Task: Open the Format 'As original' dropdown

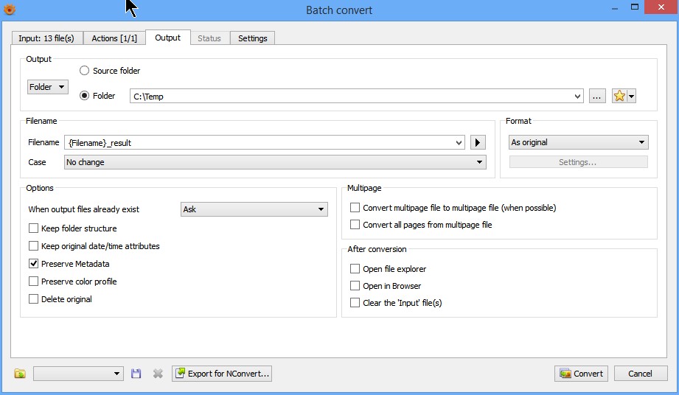Action: [578, 142]
